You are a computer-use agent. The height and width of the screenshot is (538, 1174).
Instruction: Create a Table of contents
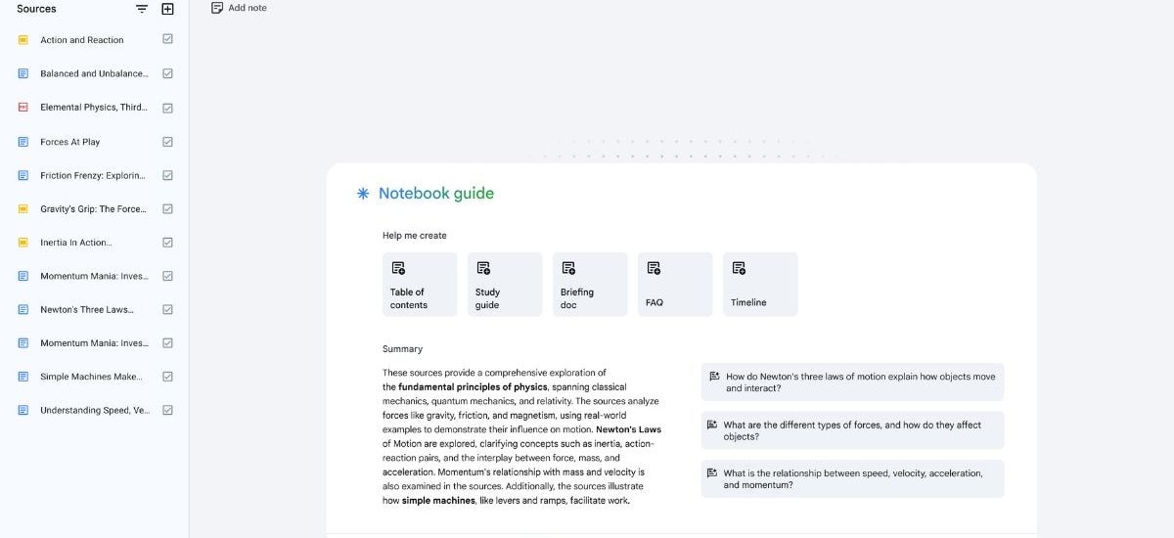coord(420,285)
